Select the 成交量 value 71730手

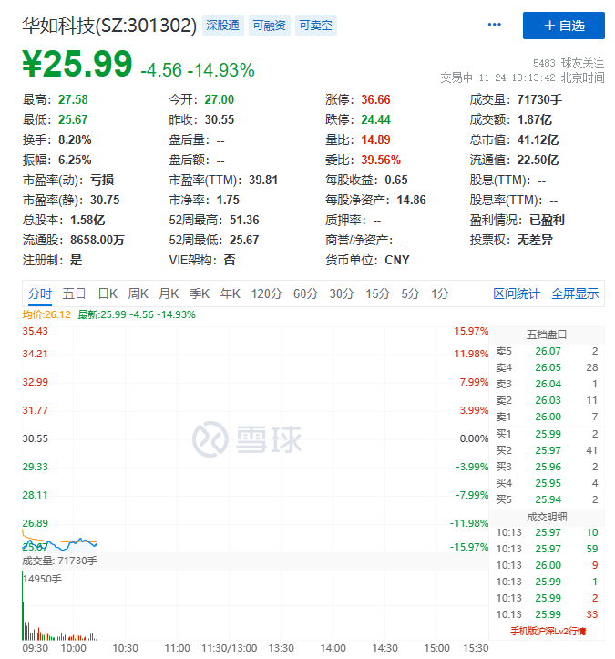pyautogui.click(x=539, y=99)
